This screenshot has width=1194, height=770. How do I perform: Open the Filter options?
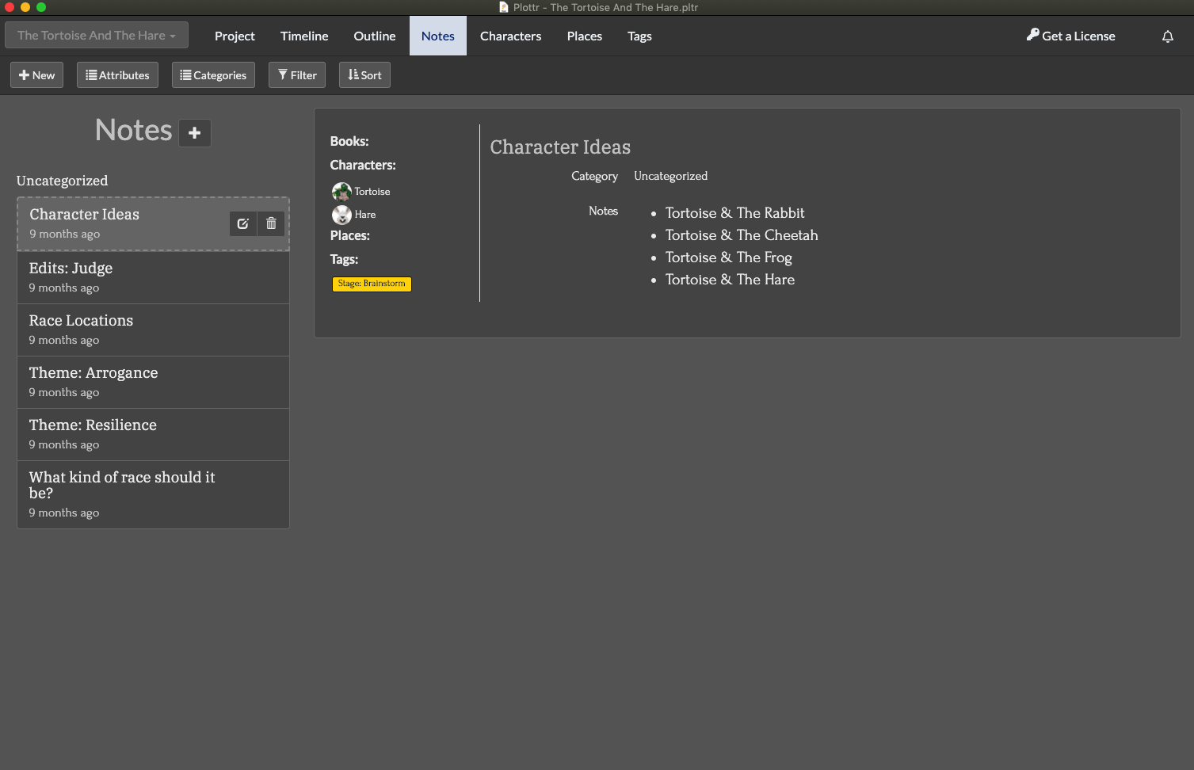[x=296, y=74]
